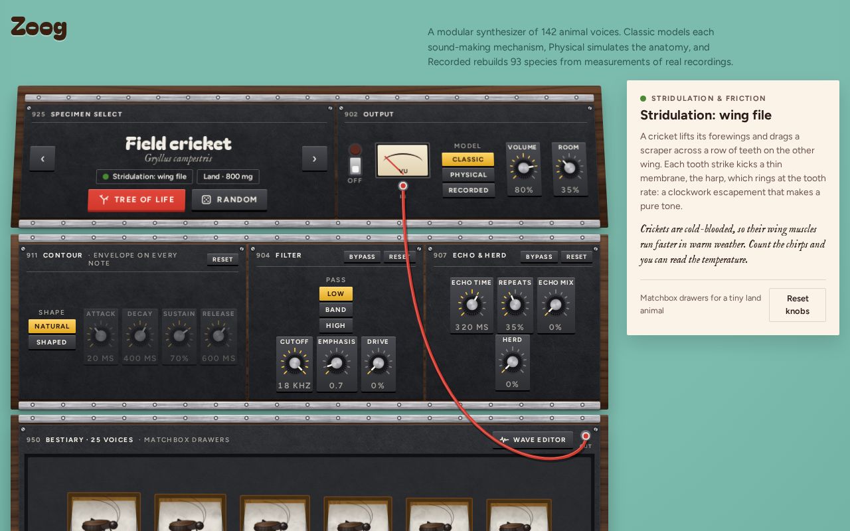This screenshot has width=850, height=531.
Task: Flip the output power switch
Action: coord(355,165)
